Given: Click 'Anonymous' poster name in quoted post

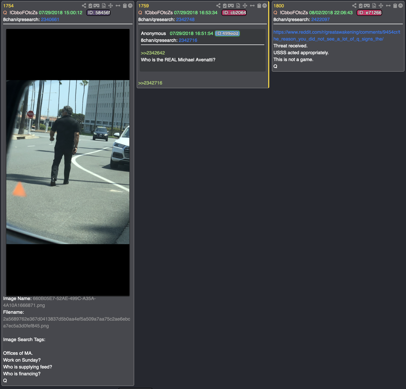Looking at the screenshot, I should [153, 33].
